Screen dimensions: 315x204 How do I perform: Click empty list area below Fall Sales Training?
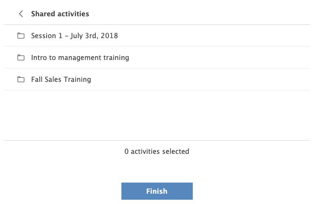click(156, 115)
